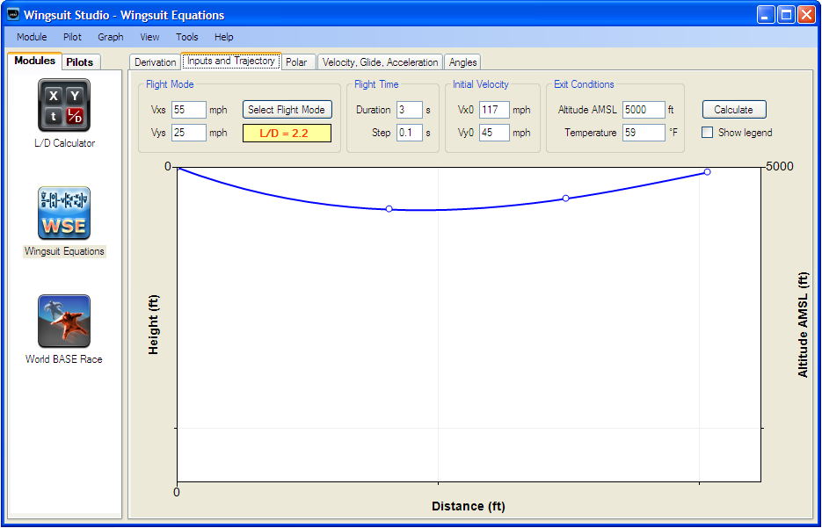Go to the Derivation tab
Screen dimensions: 822x528
[x=155, y=62]
